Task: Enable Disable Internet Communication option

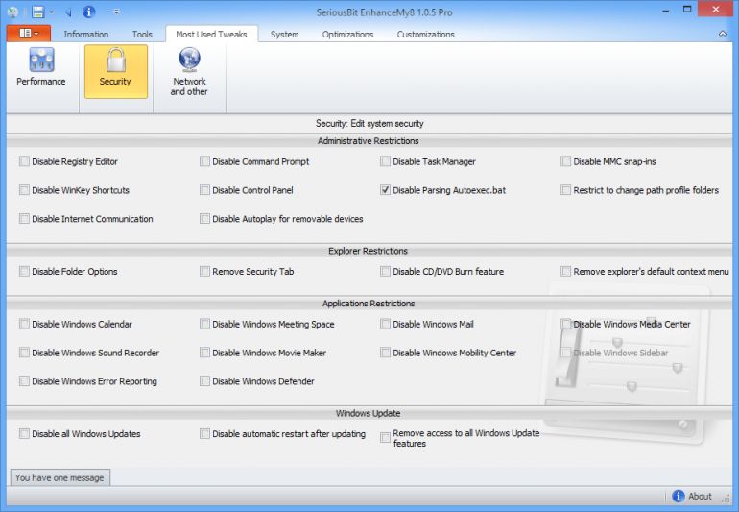Action: click(24, 218)
